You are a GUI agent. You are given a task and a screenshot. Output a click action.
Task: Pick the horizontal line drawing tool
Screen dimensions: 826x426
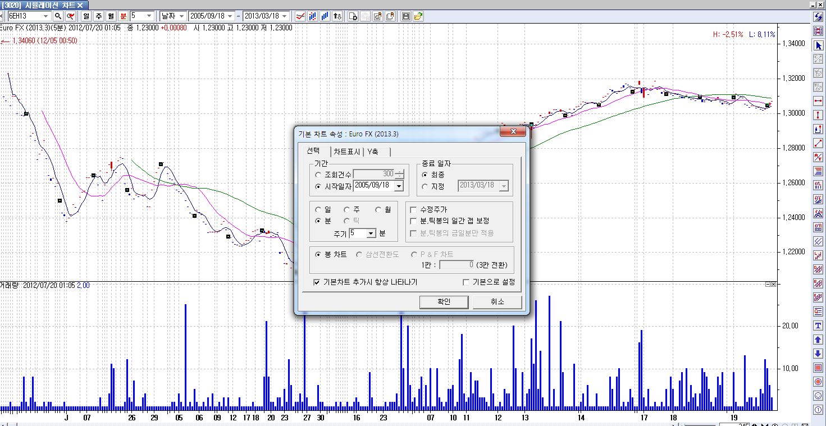(818, 101)
